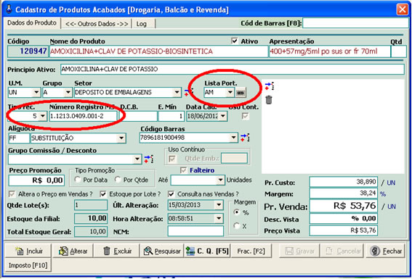Click the Imposto [F10] button

click(28, 265)
